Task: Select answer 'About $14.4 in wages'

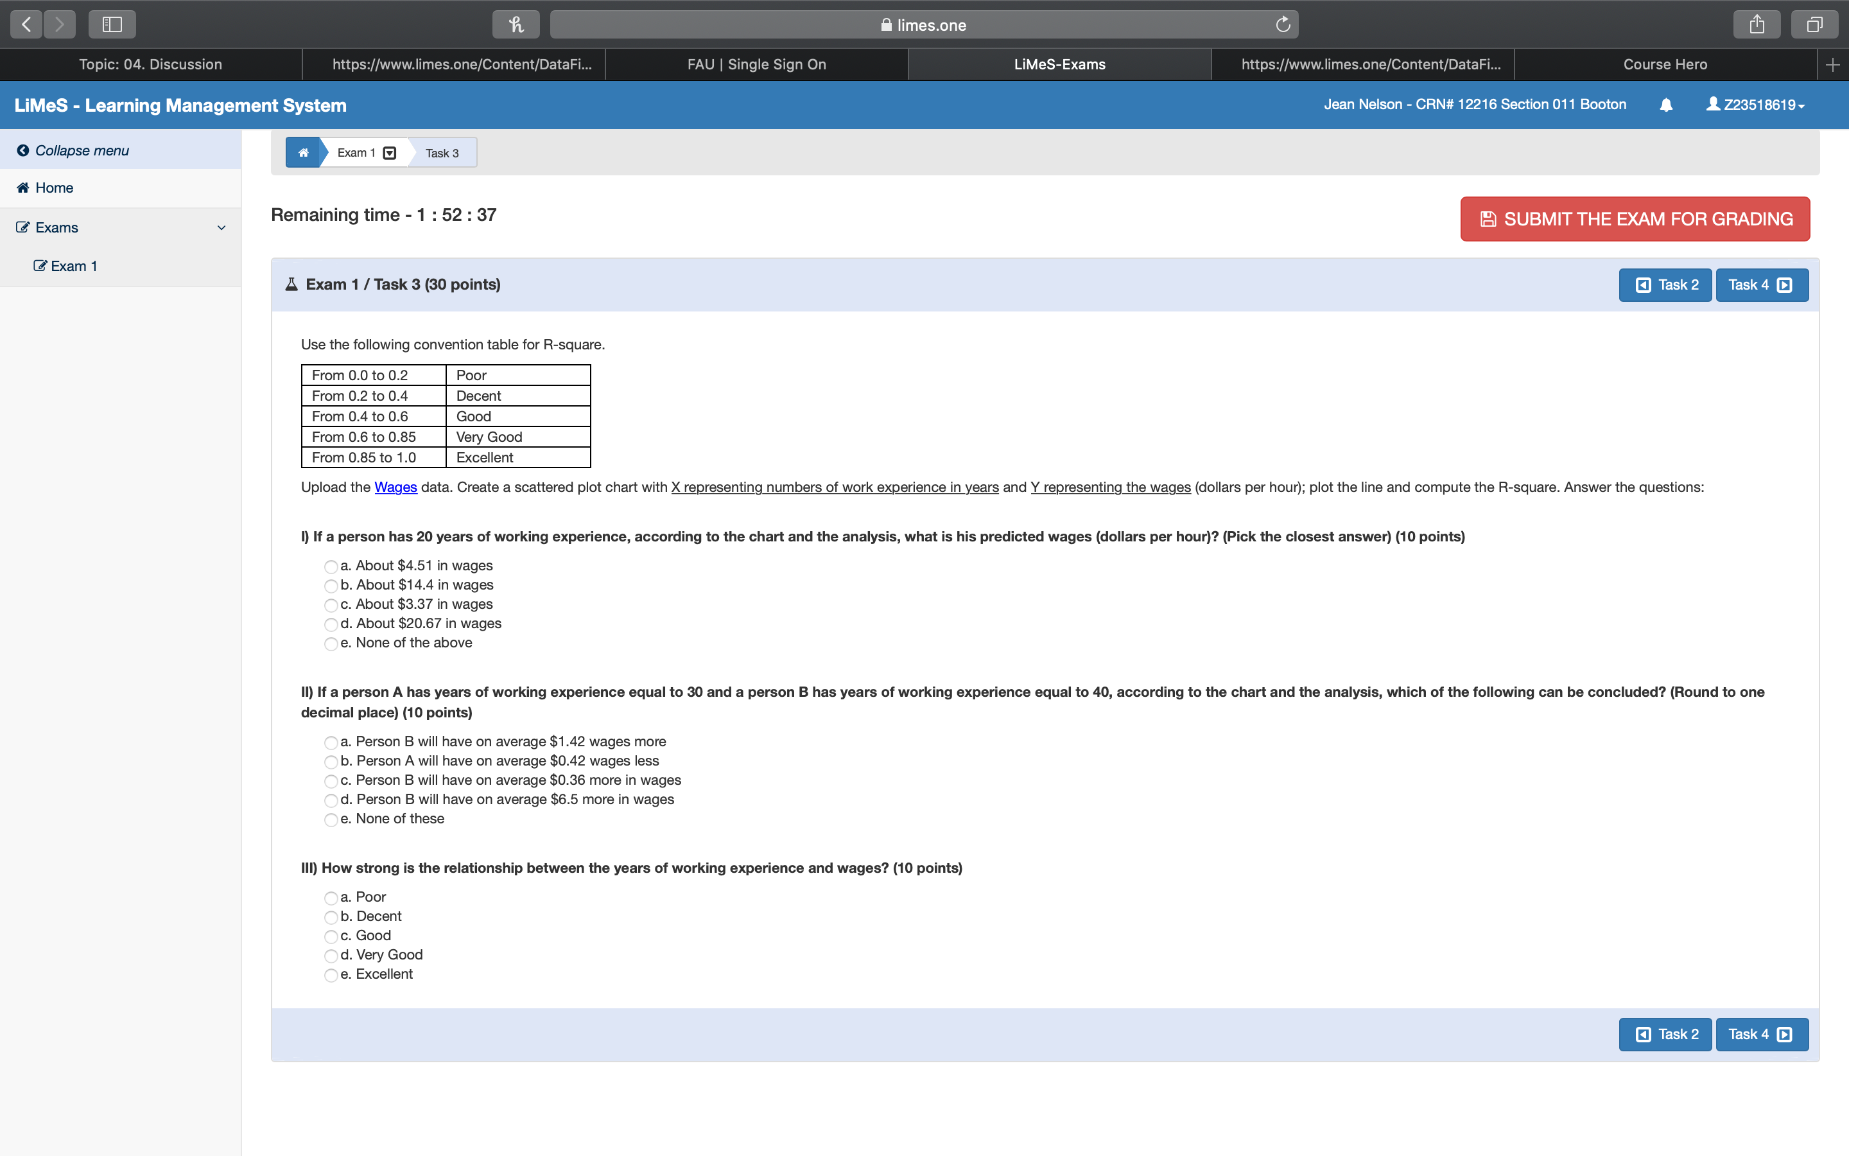Action: [x=331, y=586]
